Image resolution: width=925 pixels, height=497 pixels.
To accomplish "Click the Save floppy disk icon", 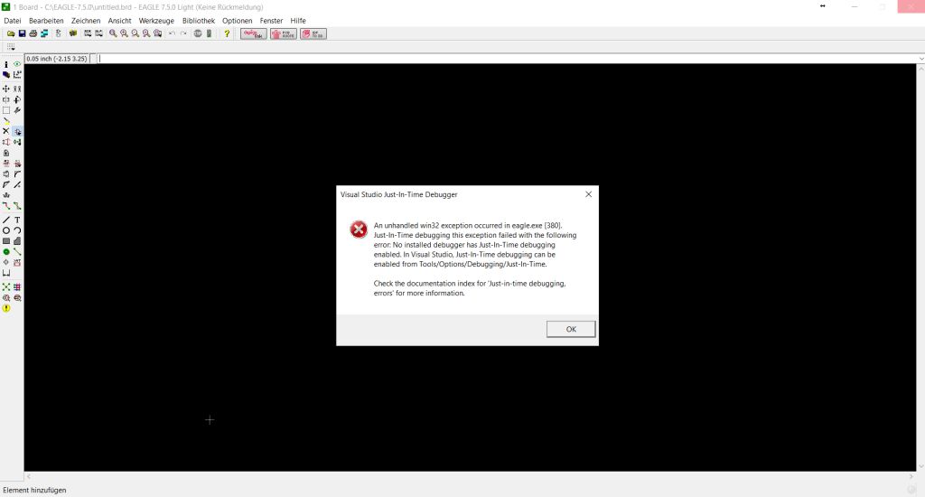I will pos(22,33).
